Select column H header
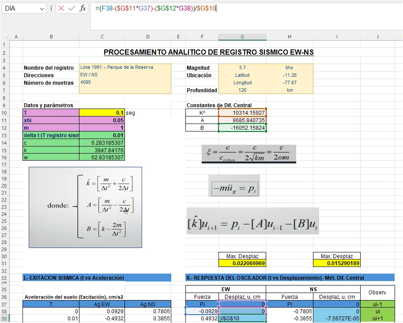403x323 pixels. [290, 37]
